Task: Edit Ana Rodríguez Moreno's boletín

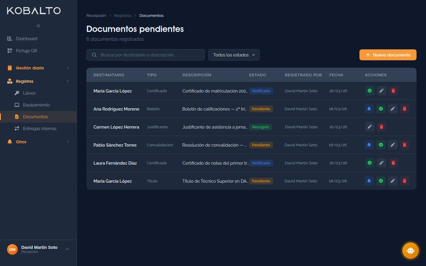Action: (393, 109)
